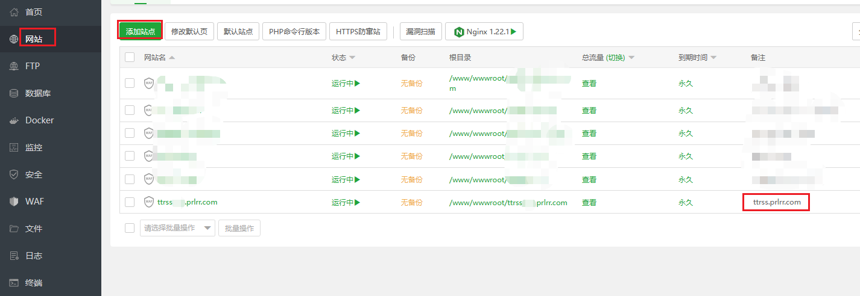The height and width of the screenshot is (296, 860).
Task: Click the security shield icon in sidebar
Action: (14, 174)
